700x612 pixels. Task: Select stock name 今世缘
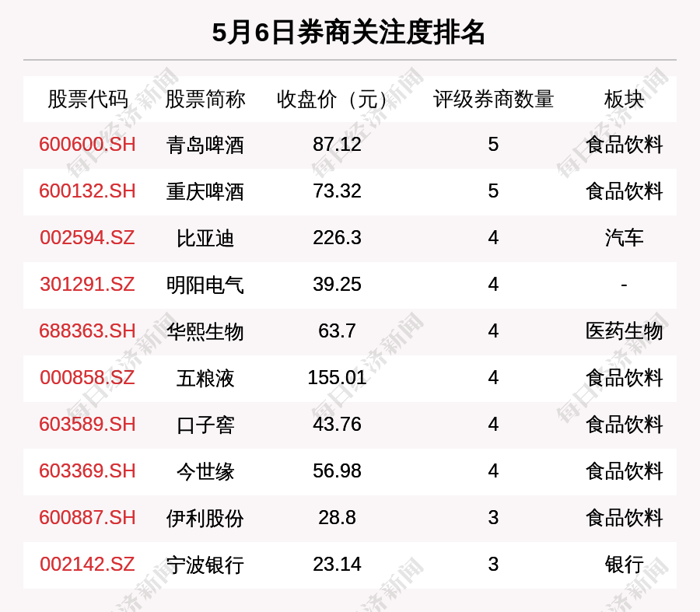(205, 471)
